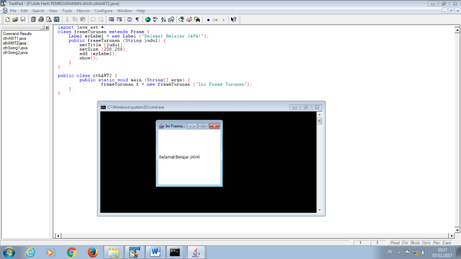Toggle Sync indicator in status bar
This screenshot has width=461, height=259.
click(426, 243)
